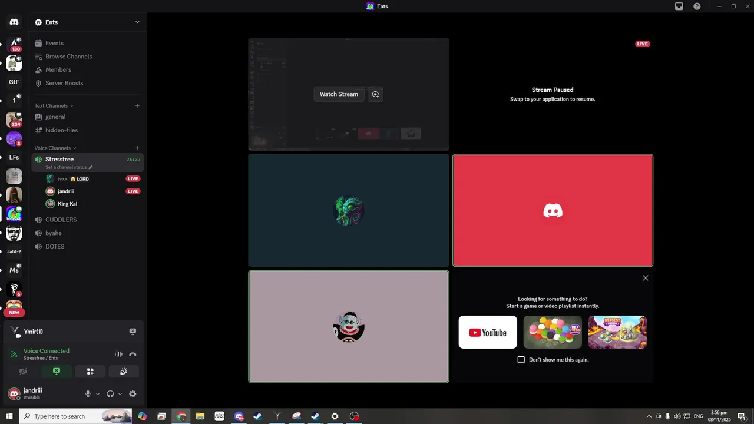Create a new text channel plus icon

pos(137,106)
